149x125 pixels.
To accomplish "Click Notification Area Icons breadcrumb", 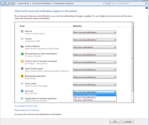I will pos(64,3).
